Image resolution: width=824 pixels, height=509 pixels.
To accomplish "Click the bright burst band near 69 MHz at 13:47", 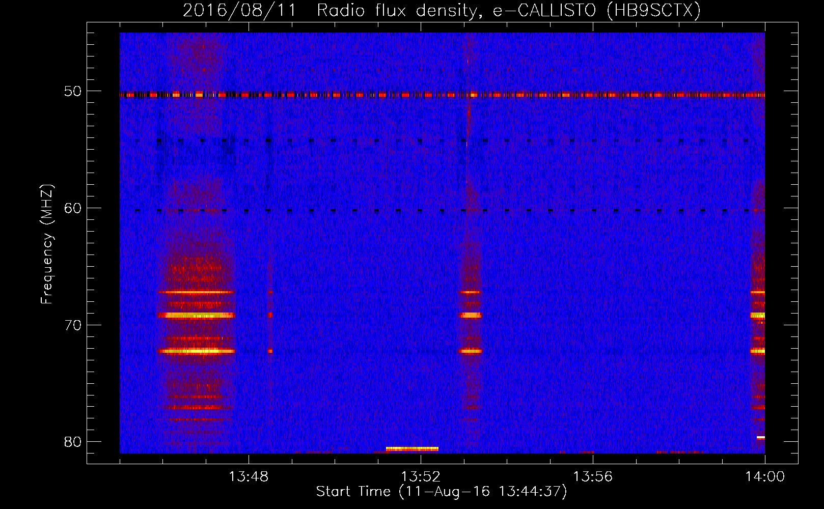I will tap(196, 315).
